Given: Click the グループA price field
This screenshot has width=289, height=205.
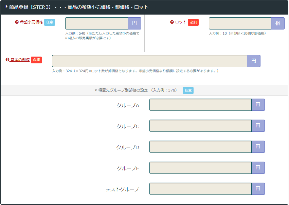Looking at the screenshot, I should coord(200,105).
